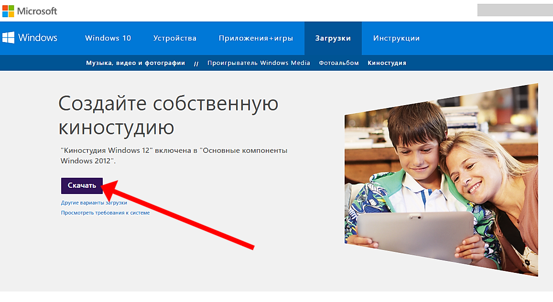Go to Приложения+игры section
Viewport: 553px width, 302px height.
(256, 38)
